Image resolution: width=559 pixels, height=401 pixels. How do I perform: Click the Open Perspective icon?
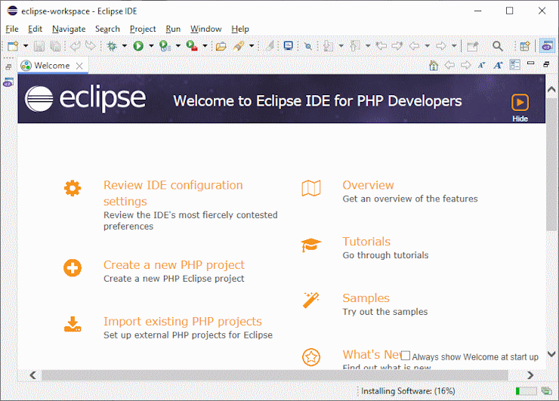pyautogui.click(x=525, y=46)
